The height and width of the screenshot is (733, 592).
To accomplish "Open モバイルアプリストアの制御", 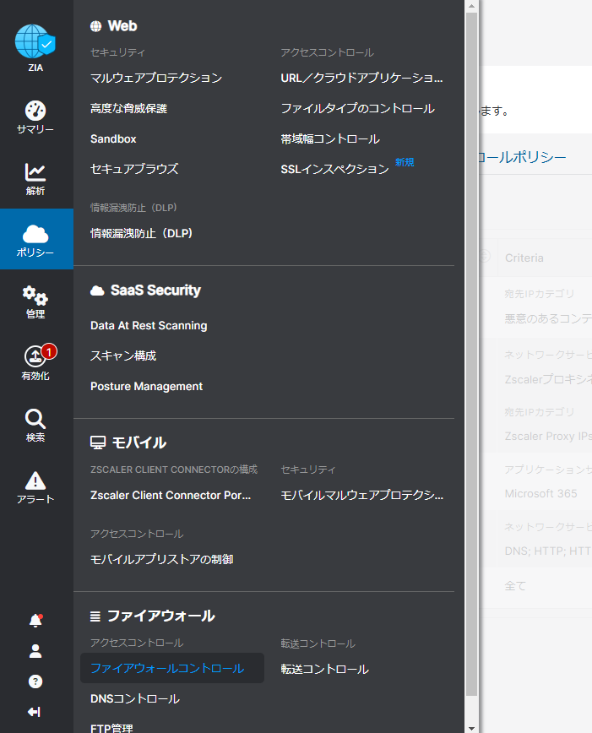I will pos(162,559).
